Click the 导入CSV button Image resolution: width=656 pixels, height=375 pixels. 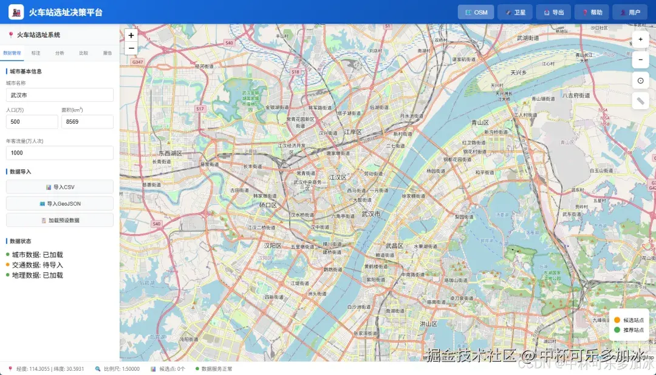(60, 187)
